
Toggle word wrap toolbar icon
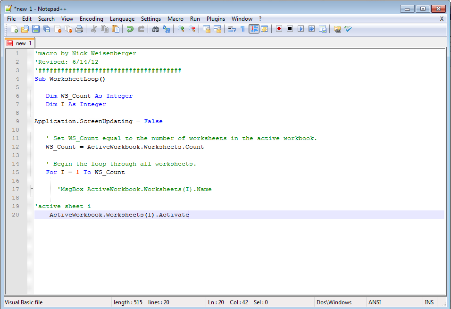[x=232, y=29]
